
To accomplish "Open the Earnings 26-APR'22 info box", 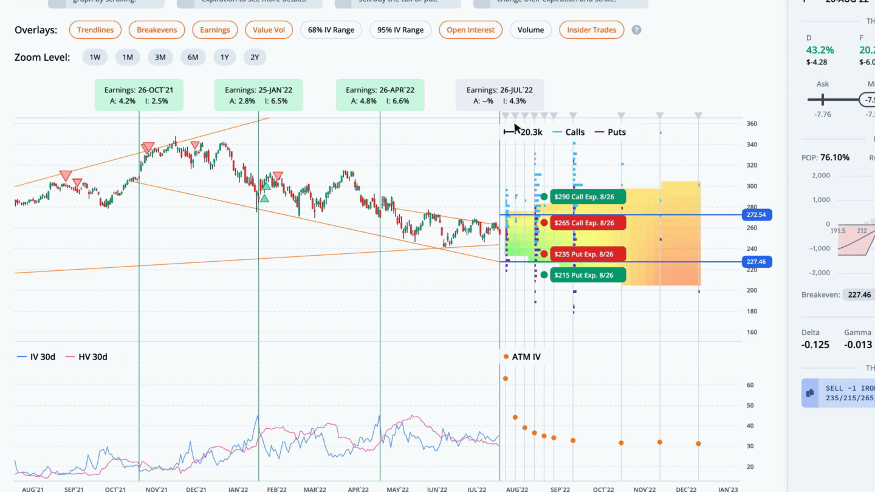I will click(380, 95).
